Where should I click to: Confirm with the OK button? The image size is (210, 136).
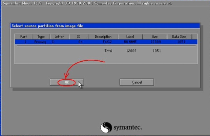pyautogui.click(x=67, y=82)
